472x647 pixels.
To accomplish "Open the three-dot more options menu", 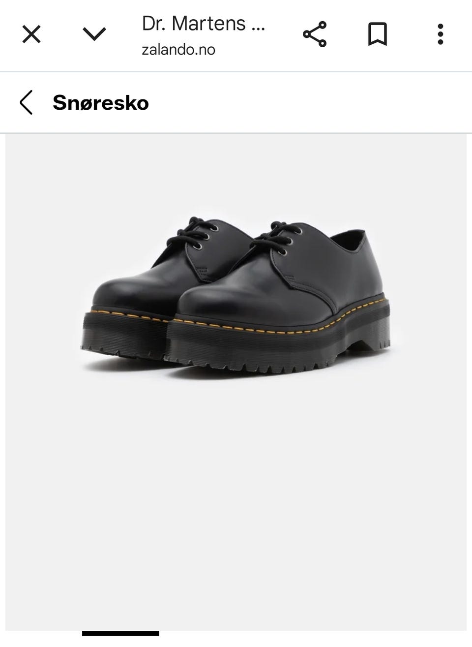I will point(441,34).
